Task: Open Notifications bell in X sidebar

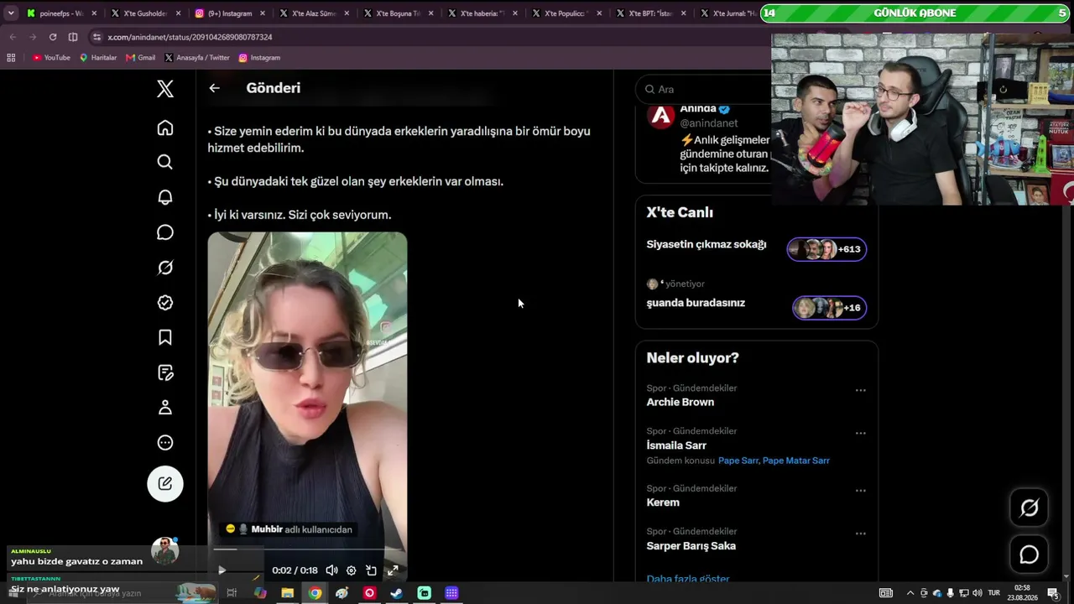Action: 165,197
